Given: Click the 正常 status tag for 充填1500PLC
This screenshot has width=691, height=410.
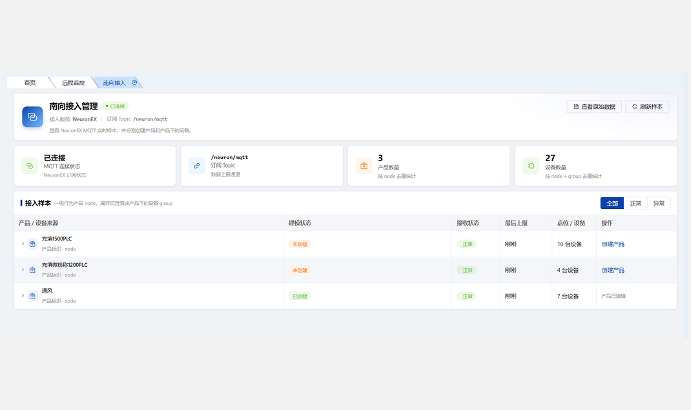Looking at the screenshot, I should 467,244.
